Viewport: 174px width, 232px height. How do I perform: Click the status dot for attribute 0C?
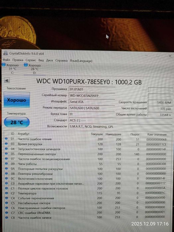pyautogui.click(x=6, y=178)
